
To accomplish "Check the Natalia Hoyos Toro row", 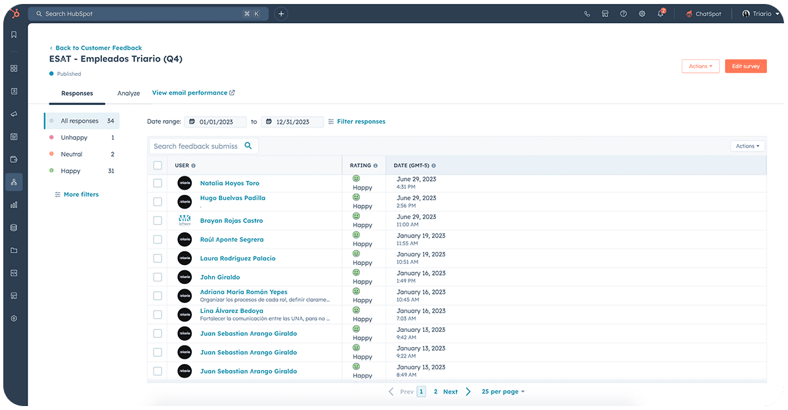I will (158, 183).
